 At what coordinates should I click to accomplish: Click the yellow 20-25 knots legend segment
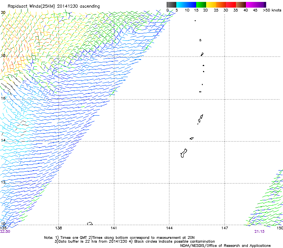tap(211, 5)
